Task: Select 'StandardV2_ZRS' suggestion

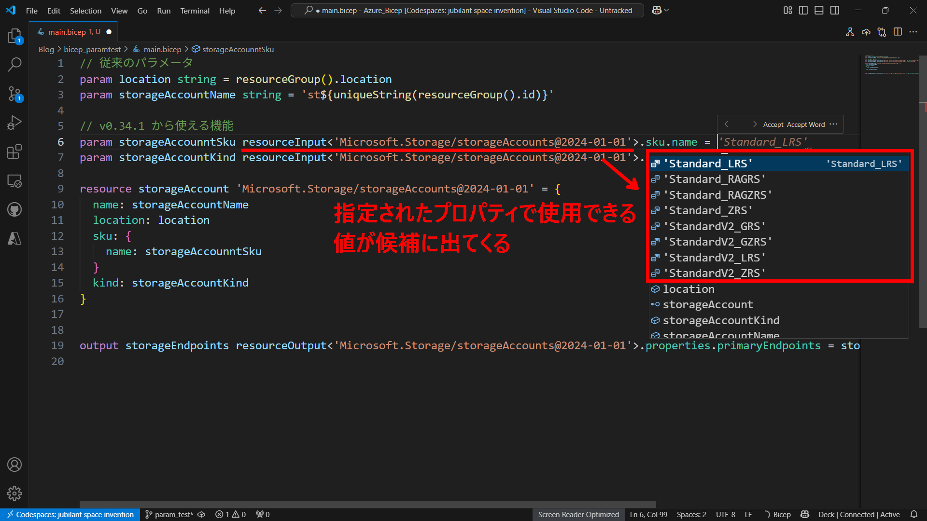Action: [x=779, y=273]
